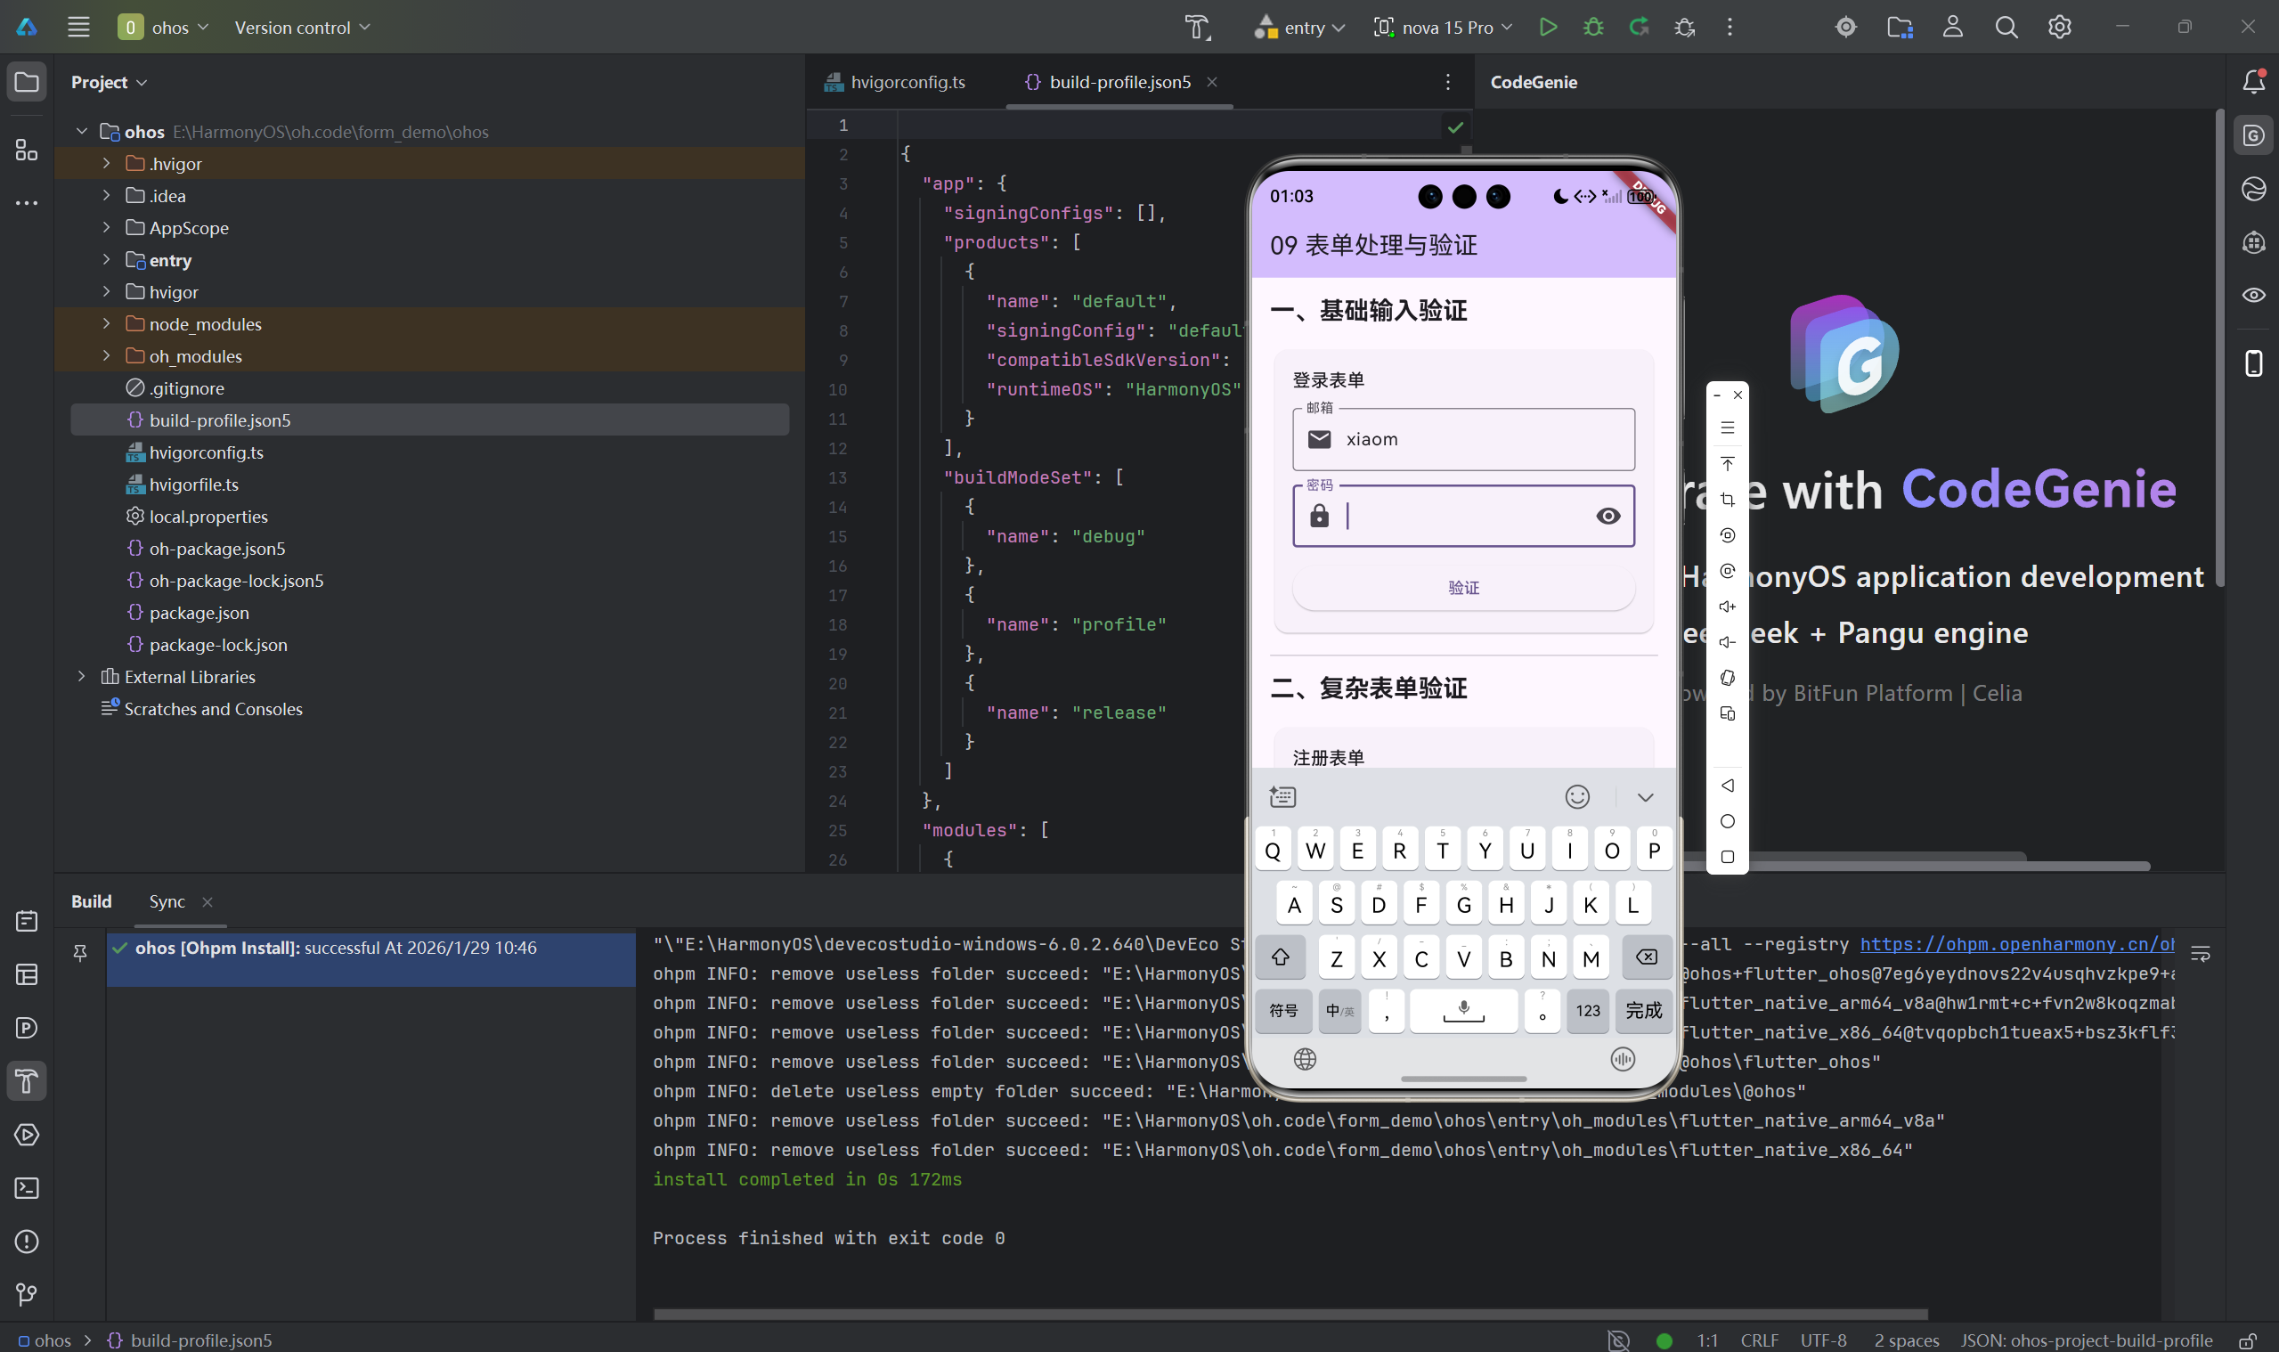Click the Debug bug icon in toolbar
Image resolution: width=2279 pixels, height=1352 pixels.
click(1593, 28)
